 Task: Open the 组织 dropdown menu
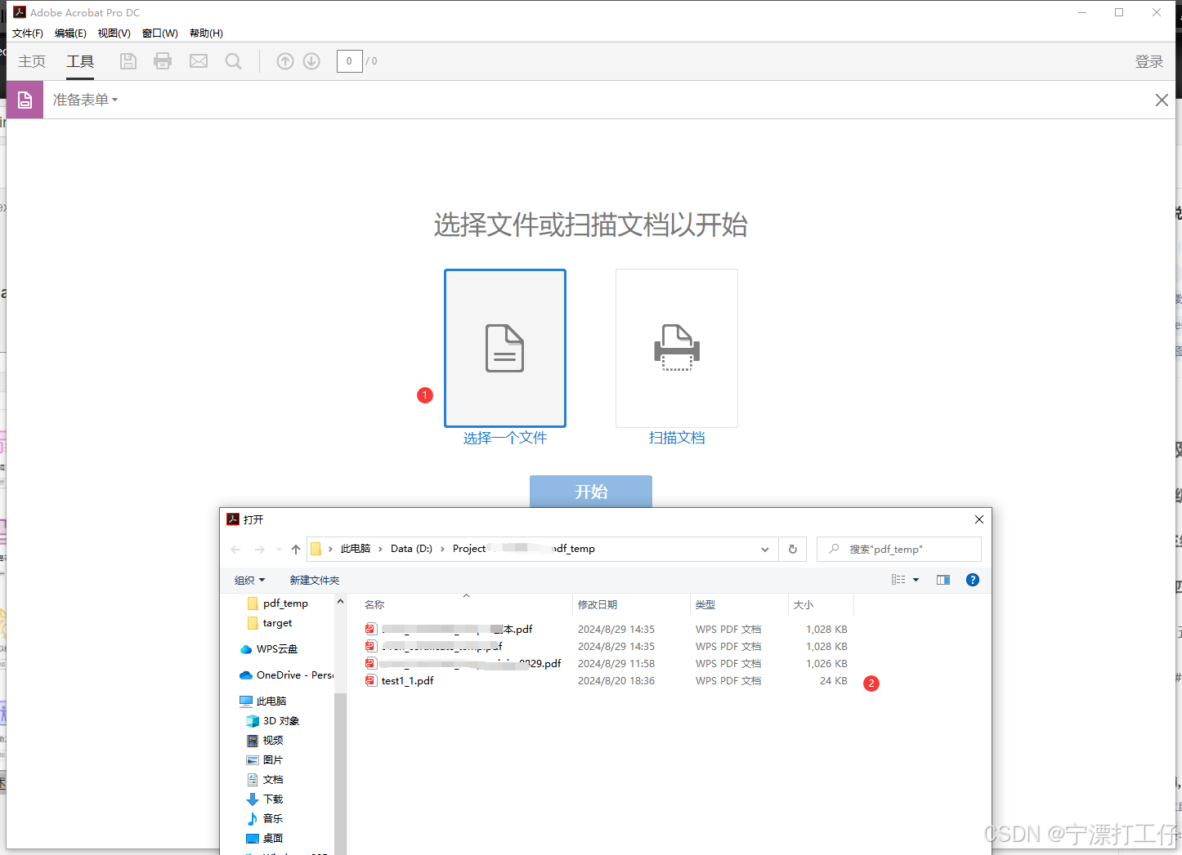click(249, 580)
